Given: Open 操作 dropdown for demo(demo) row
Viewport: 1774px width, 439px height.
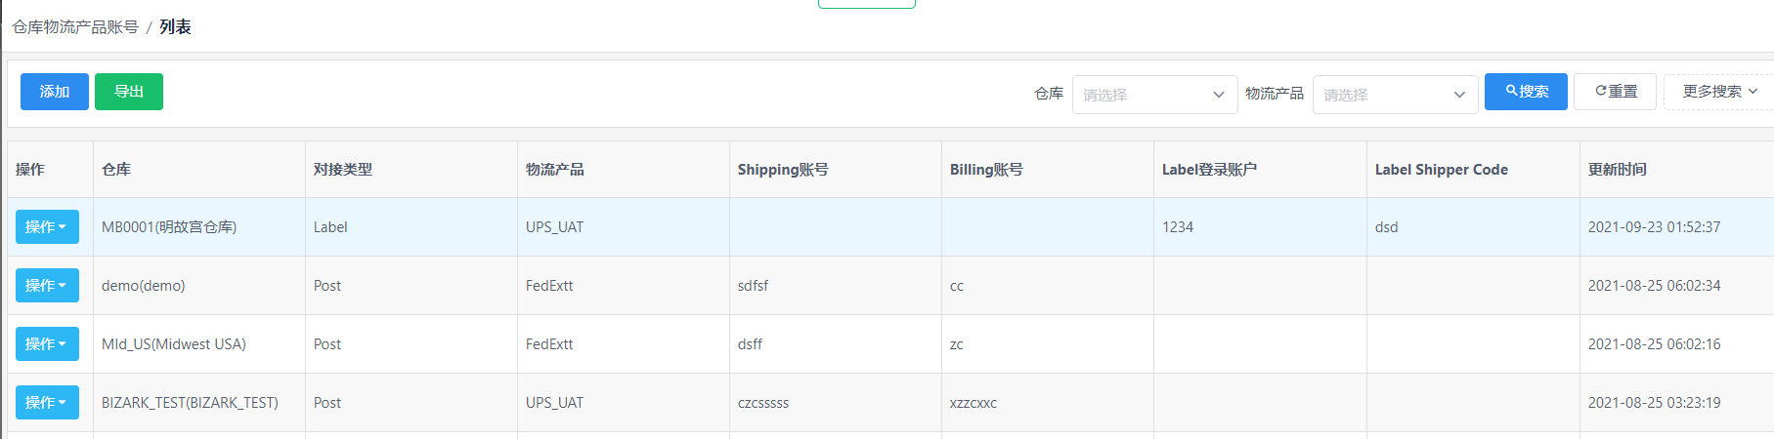Looking at the screenshot, I should click(x=47, y=286).
